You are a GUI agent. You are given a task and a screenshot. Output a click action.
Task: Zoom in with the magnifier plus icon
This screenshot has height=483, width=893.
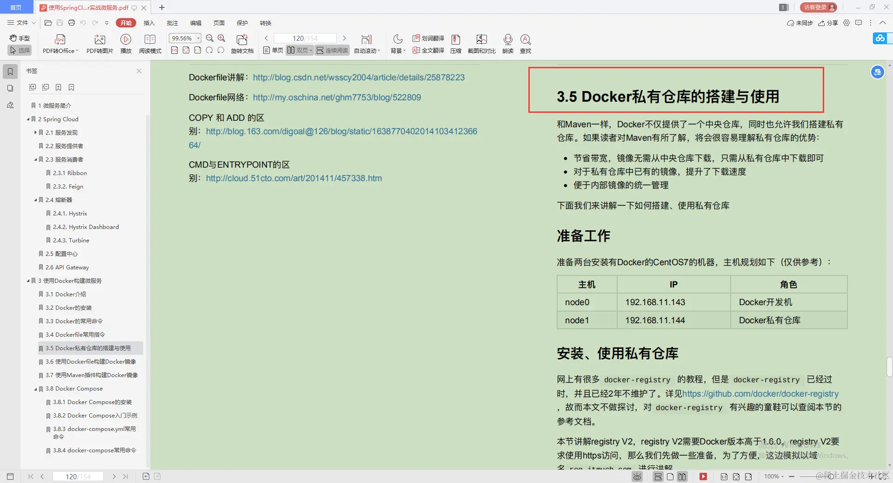point(221,38)
